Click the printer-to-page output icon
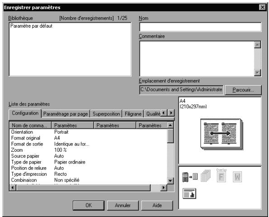 [x=190, y=177]
